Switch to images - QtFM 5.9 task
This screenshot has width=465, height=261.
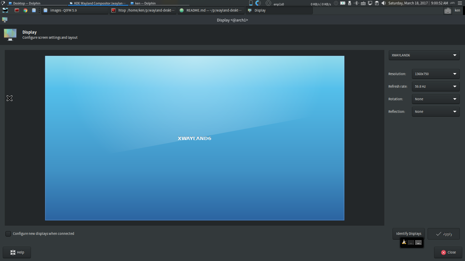75,11
